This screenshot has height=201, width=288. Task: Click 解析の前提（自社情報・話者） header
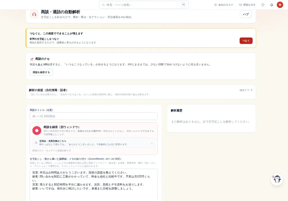[48, 90]
